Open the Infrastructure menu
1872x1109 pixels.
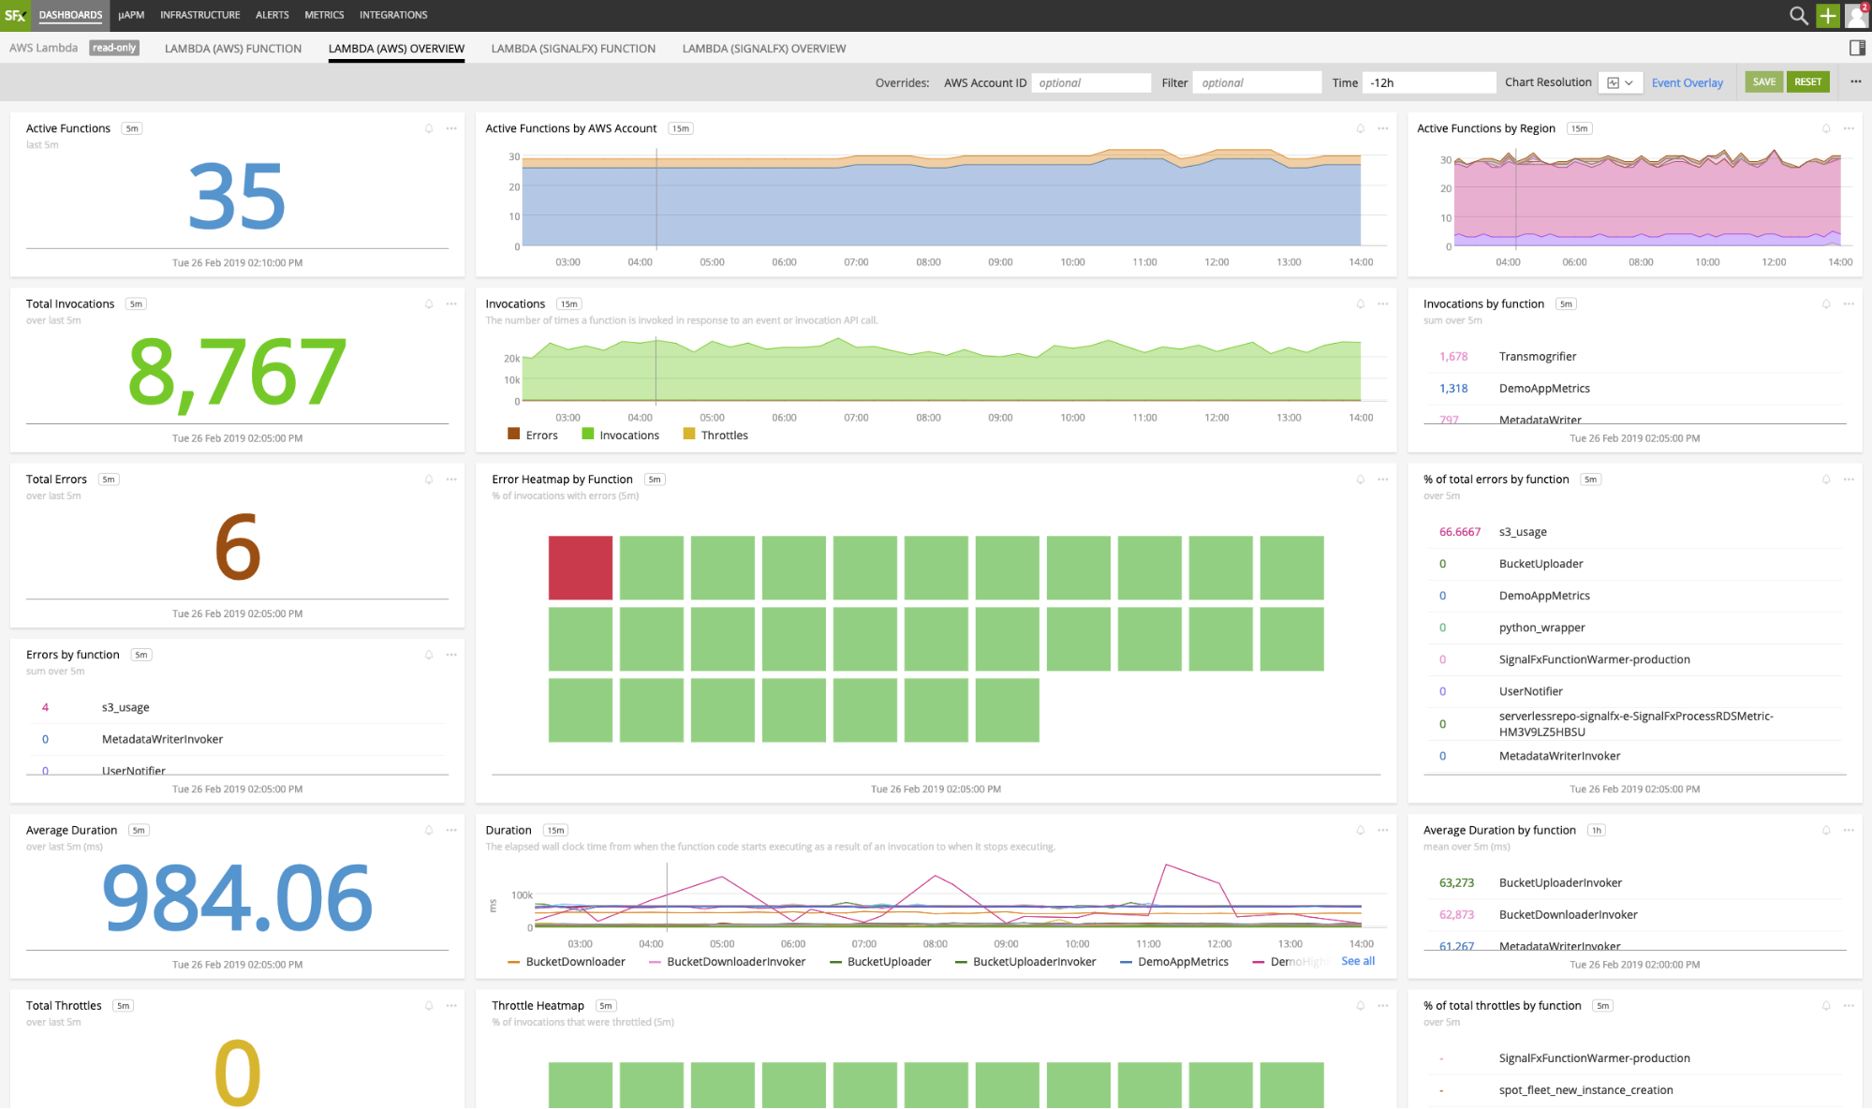click(x=199, y=15)
